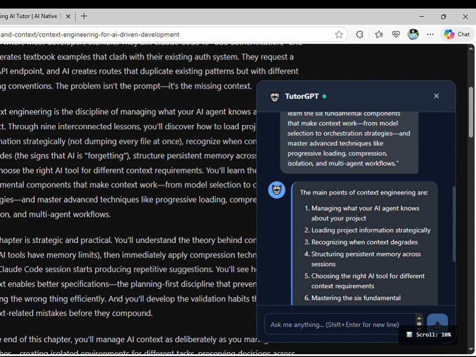Minimize the browser window
476x357 pixels.
(422, 16)
